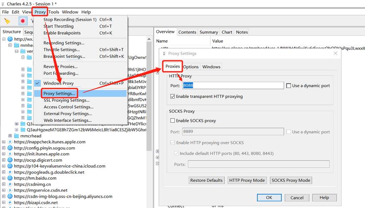Click SOCKS port field 8889
365x208 pixels.
pos(233,131)
